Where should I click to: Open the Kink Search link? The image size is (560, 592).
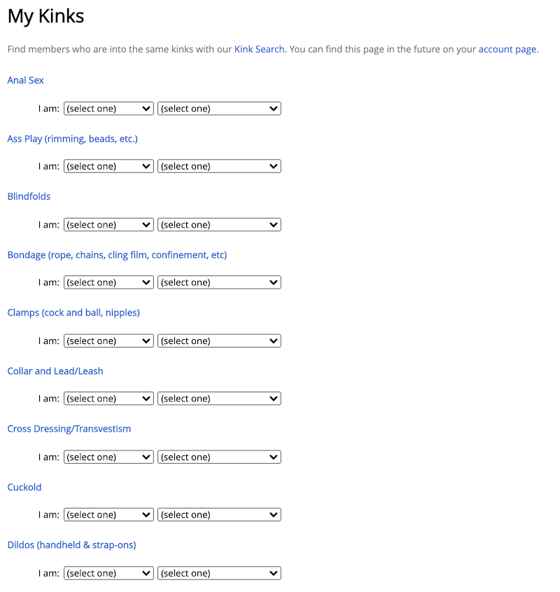click(259, 49)
